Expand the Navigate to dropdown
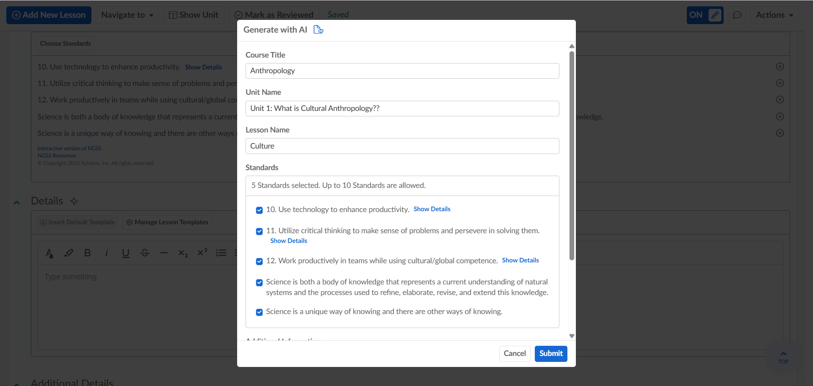The image size is (813, 386). tap(127, 15)
